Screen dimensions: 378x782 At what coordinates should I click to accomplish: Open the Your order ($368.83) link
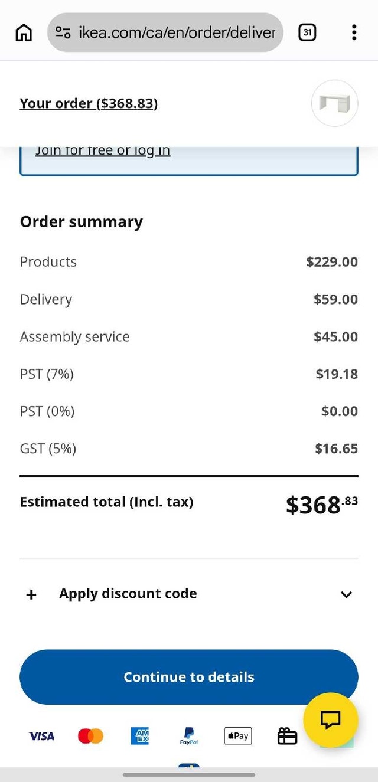tap(89, 104)
